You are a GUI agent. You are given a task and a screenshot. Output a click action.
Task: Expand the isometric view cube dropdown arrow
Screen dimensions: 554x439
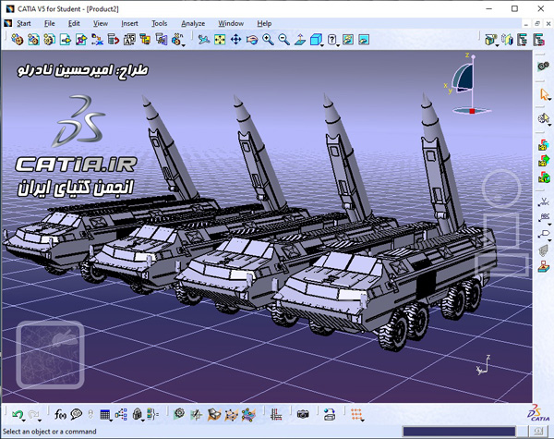pos(322,45)
